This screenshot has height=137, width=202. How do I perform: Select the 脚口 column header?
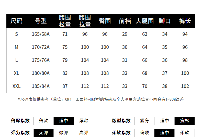pos(165,21)
